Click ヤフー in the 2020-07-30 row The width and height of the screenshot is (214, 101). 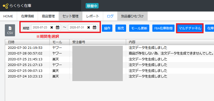57,48
